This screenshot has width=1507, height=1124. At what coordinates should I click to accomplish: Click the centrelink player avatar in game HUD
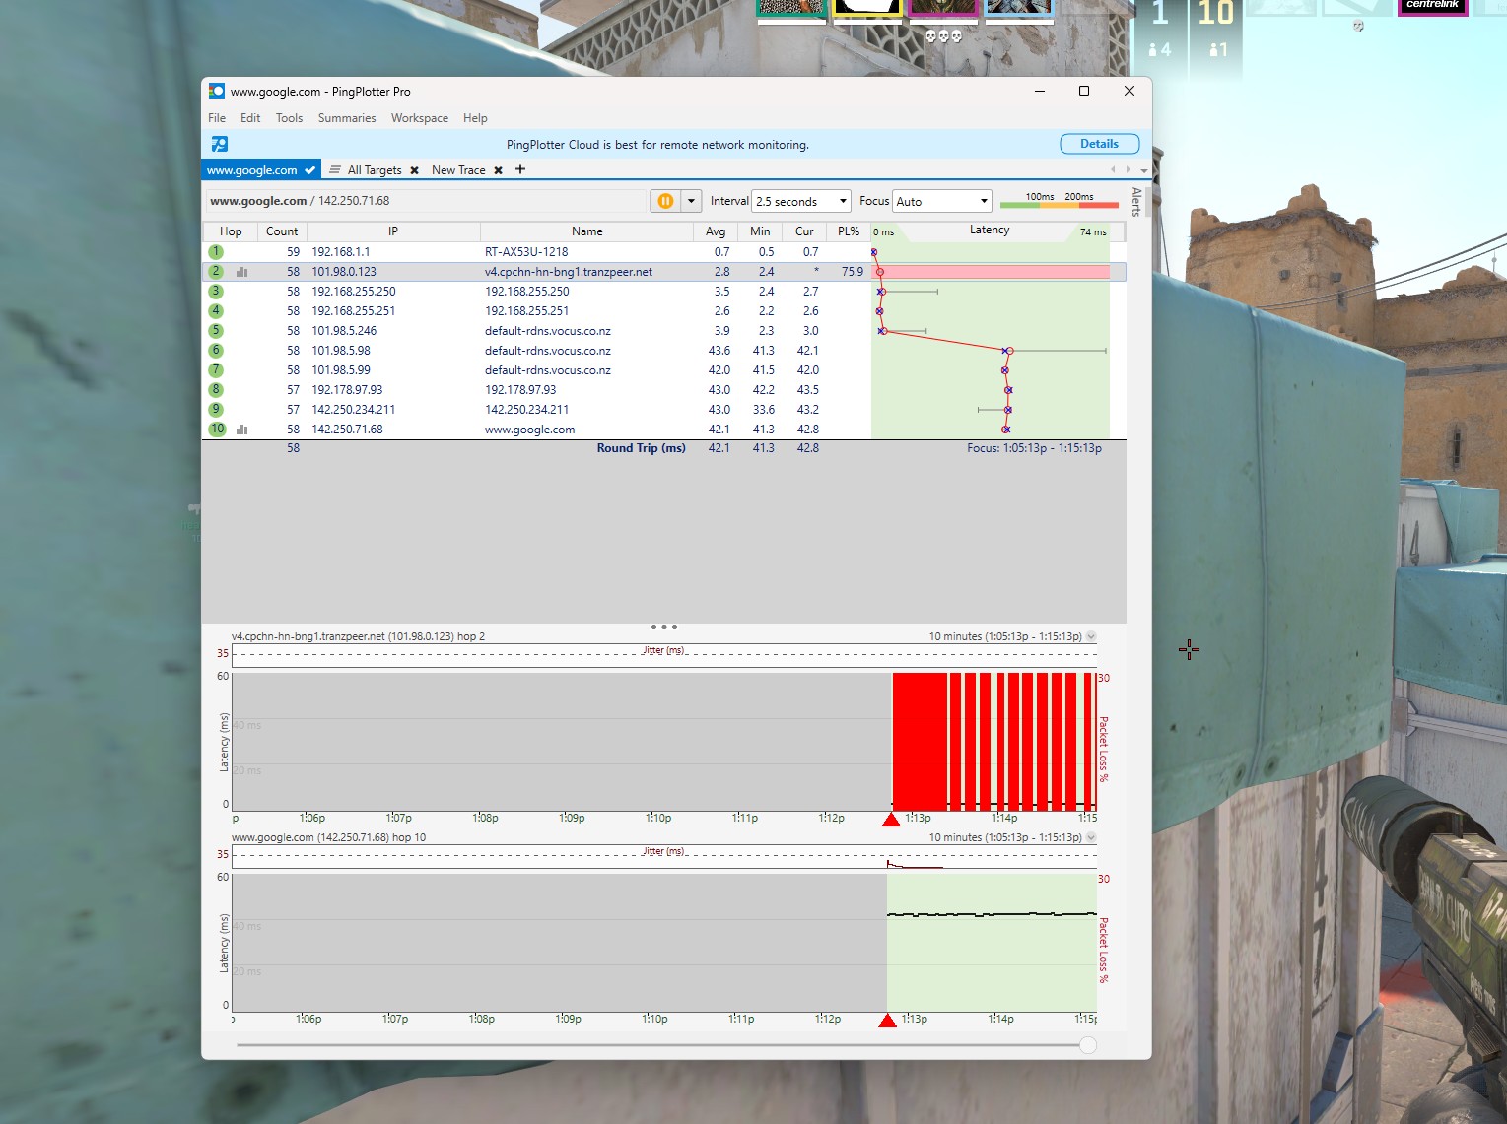1432,7
